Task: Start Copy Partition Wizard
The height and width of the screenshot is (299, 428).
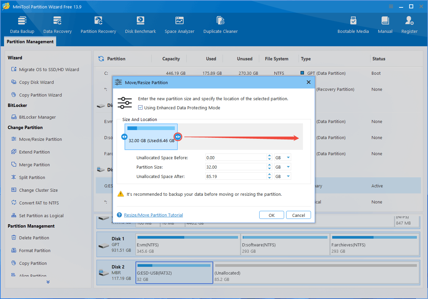Action: pyautogui.click(x=36, y=95)
